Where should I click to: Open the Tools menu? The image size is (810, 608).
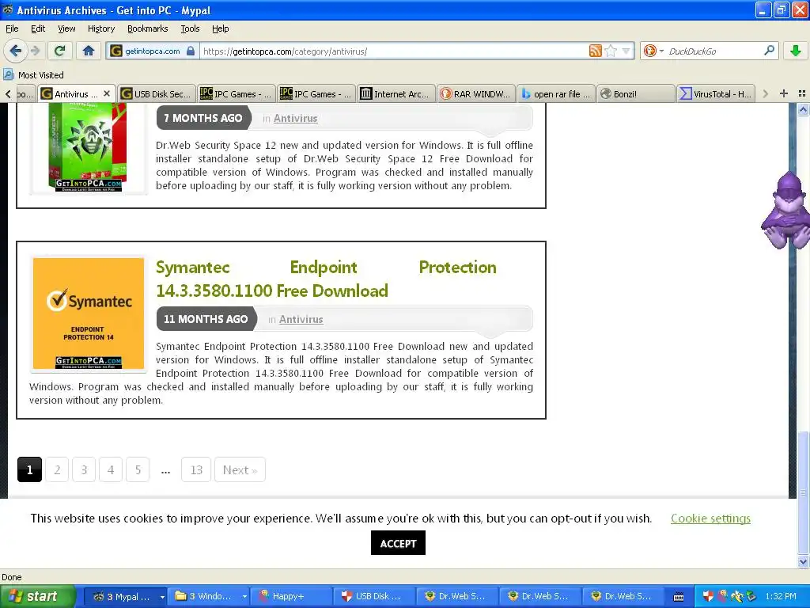190,28
